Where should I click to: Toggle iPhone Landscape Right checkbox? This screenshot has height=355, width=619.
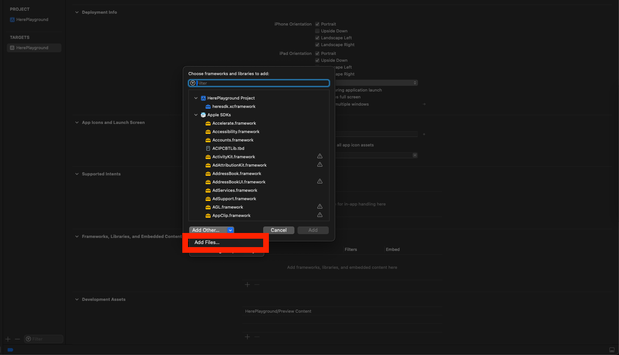(317, 45)
